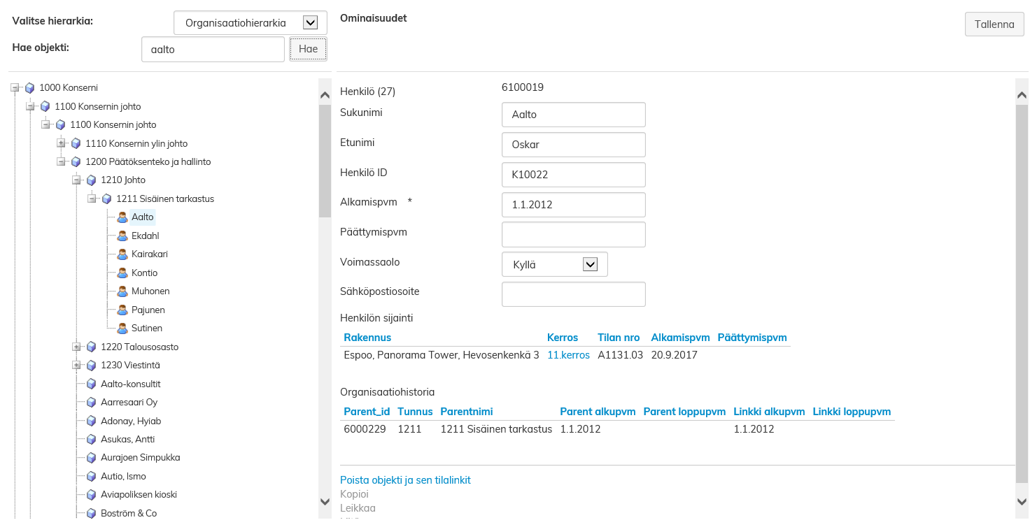
Task: Click the cube icon next to Aarresaari Oy
Action: (x=91, y=403)
